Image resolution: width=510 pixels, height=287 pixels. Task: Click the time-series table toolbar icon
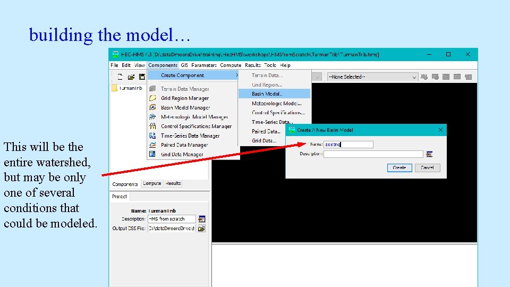point(469,77)
